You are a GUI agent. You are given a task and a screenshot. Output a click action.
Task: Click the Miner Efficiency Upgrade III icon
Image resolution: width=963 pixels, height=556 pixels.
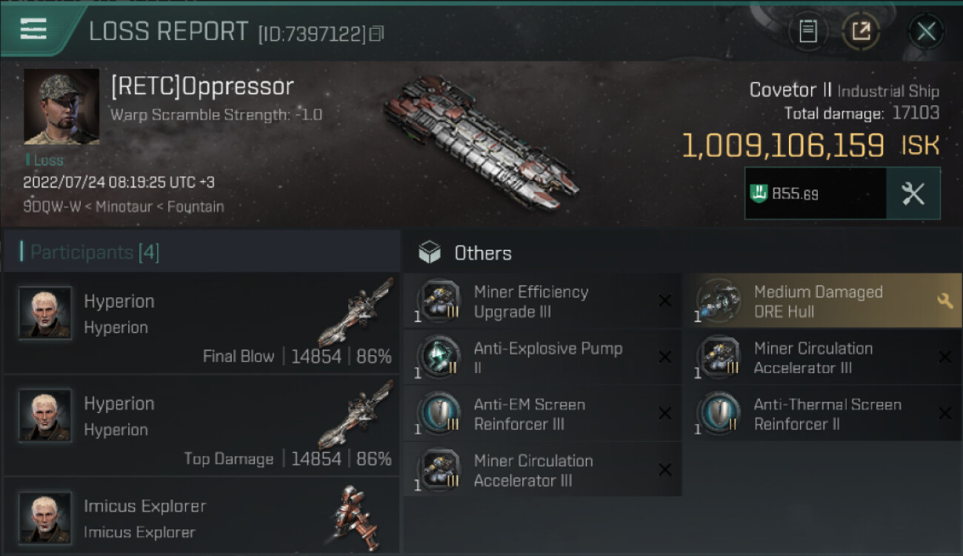point(439,301)
